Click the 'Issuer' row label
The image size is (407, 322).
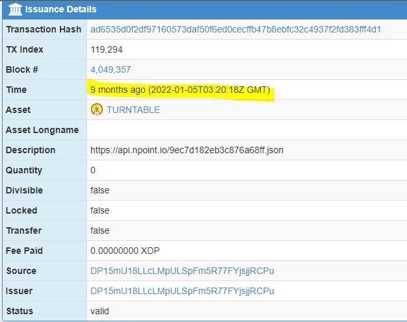pyautogui.click(x=19, y=291)
